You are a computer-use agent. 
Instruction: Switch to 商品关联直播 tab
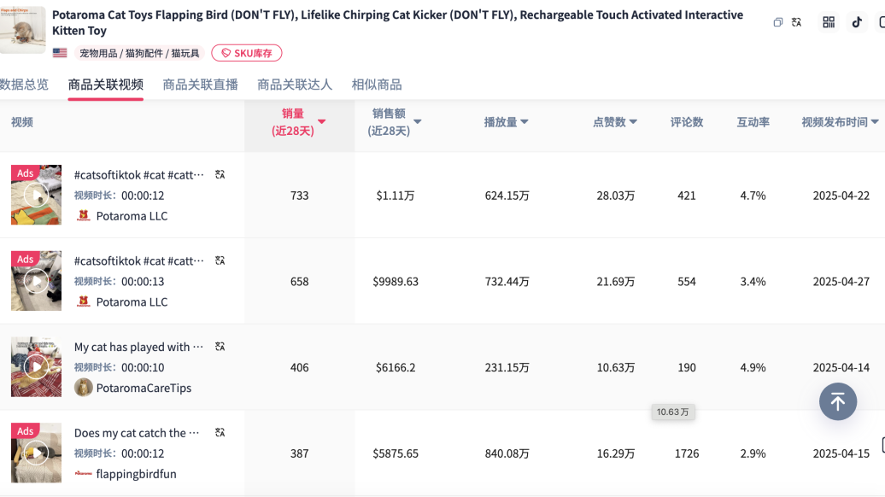[200, 85]
